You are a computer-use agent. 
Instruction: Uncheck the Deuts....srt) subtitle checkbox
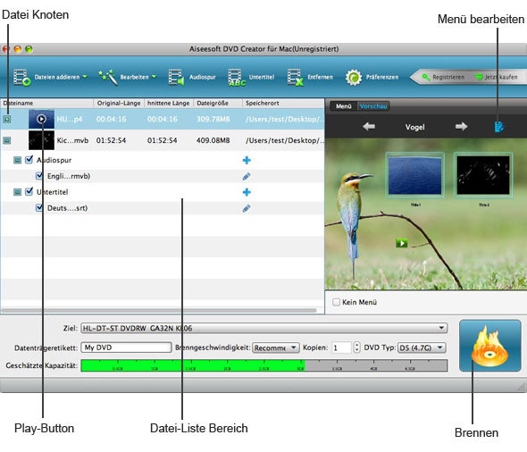click(39, 207)
